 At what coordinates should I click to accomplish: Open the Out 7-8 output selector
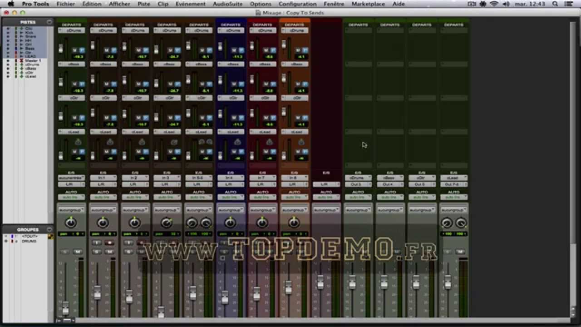click(453, 184)
